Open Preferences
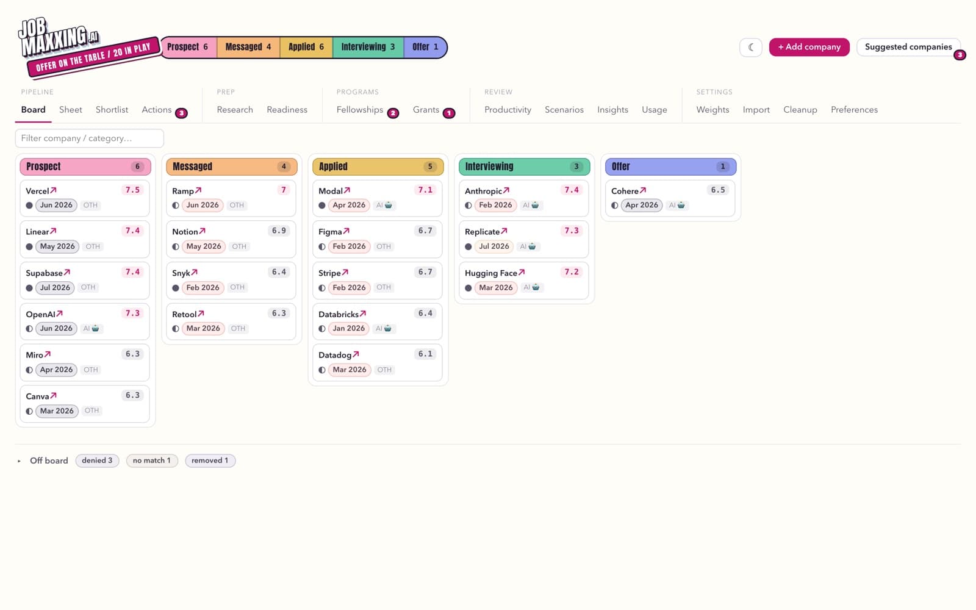This screenshot has height=610, width=976. point(854,110)
